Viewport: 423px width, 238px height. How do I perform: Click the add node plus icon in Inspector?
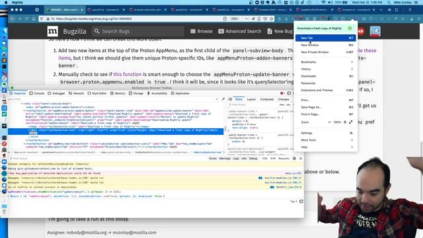217,99
